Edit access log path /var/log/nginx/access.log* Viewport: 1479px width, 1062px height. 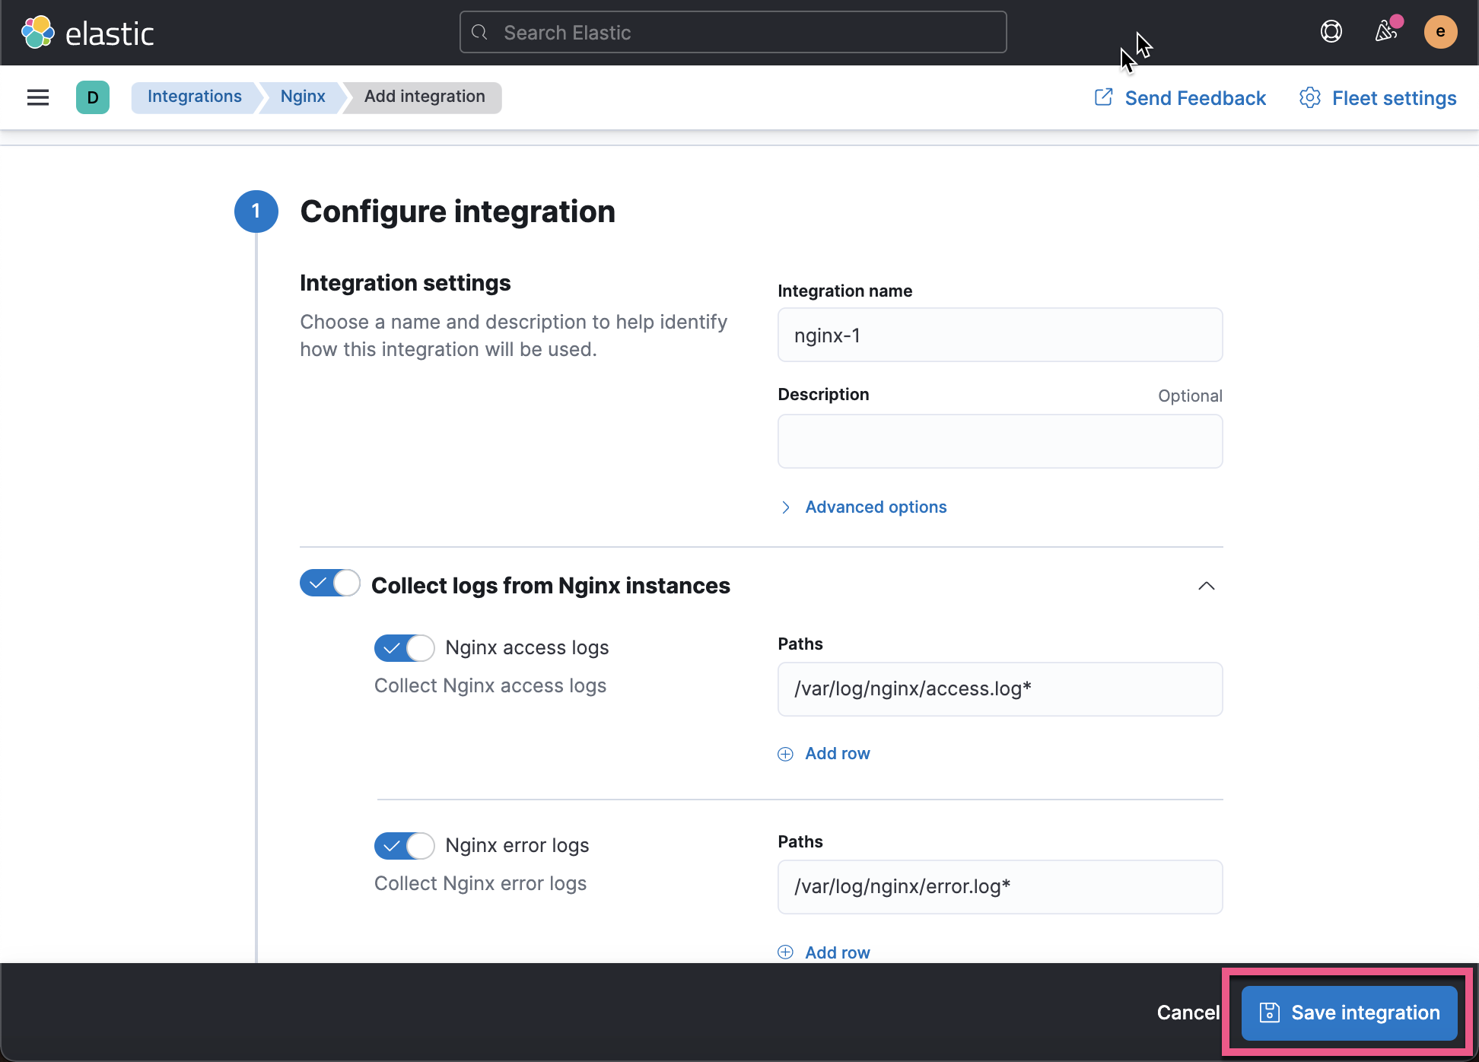click(1000, 689)
